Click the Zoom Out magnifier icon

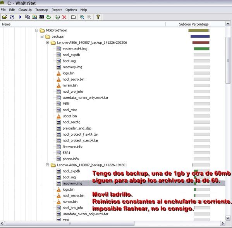click(x=89, y=17)
